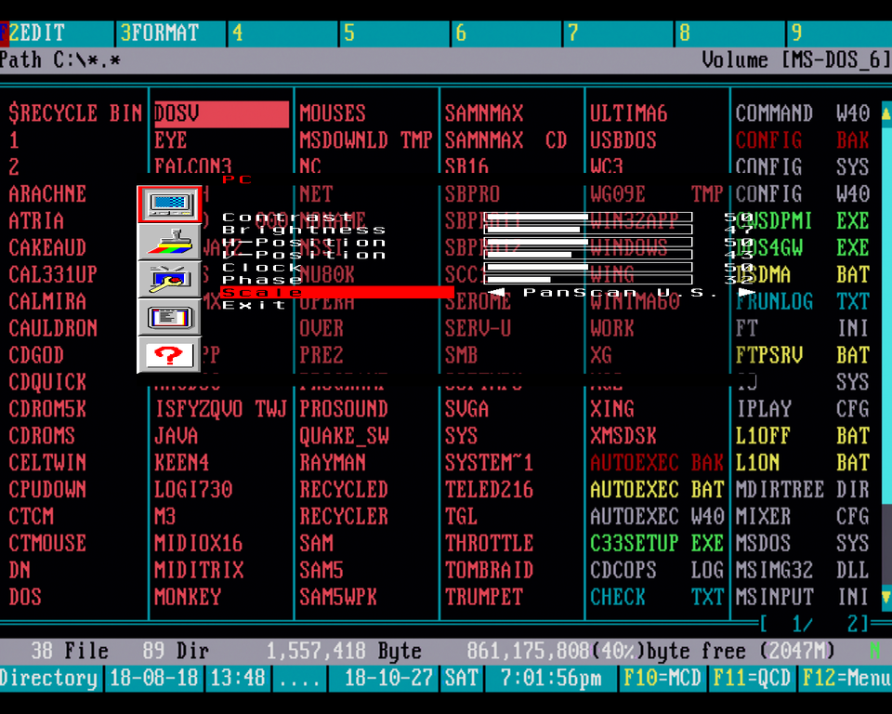The width and height of the screenshot is (892, 714).
Task: Click the 7:01:56pm clock in status bar
Action: tap(551, 678)
